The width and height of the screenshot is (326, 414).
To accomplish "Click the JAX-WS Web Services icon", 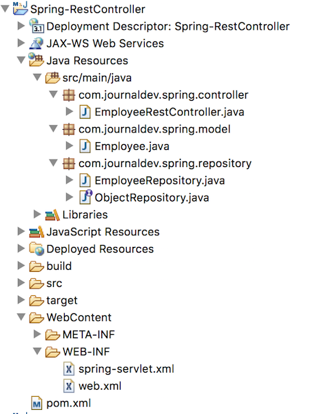I will click(37, 43).
